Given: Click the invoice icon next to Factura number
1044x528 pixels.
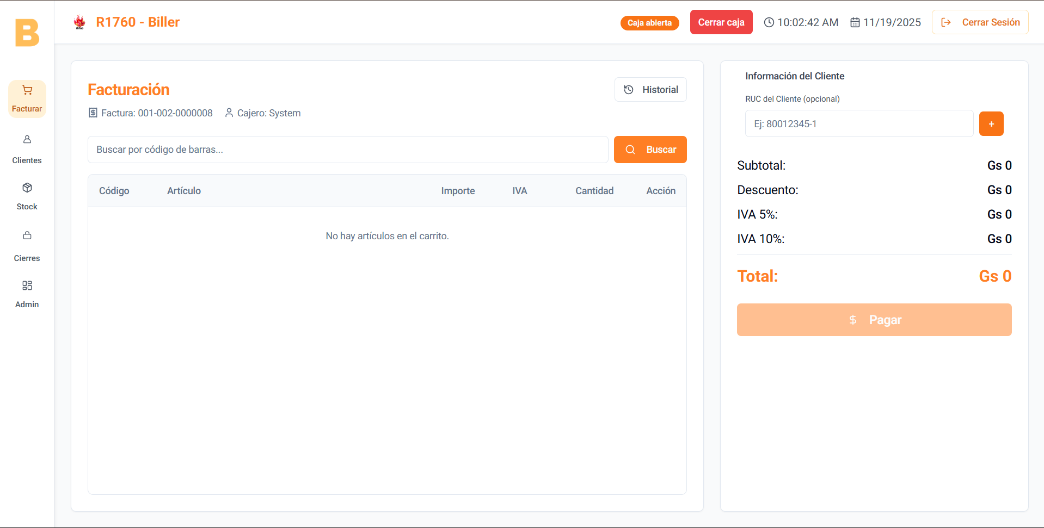Looking at the screenshot, I should pyautogui.click(x=93, y=113).
